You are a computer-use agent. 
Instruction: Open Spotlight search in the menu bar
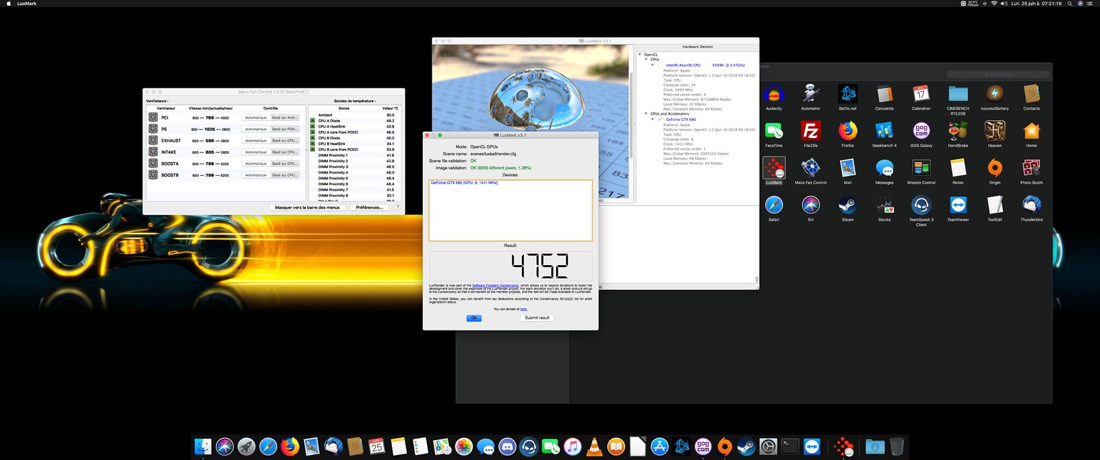coord(1070,3)
